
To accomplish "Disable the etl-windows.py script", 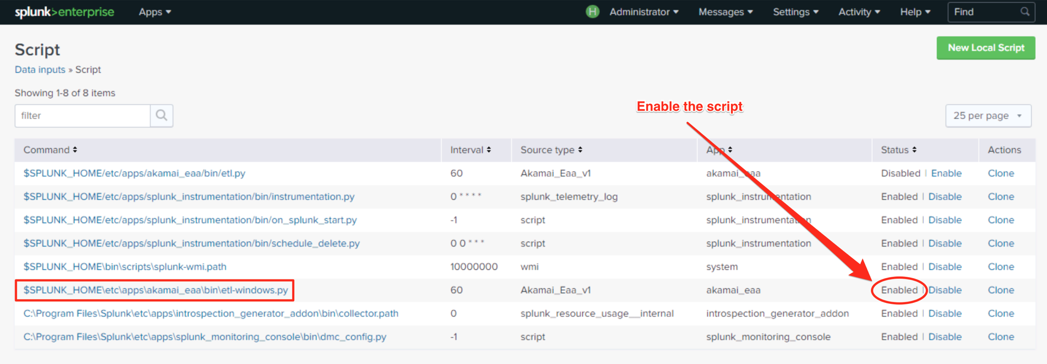I will 944,290.
